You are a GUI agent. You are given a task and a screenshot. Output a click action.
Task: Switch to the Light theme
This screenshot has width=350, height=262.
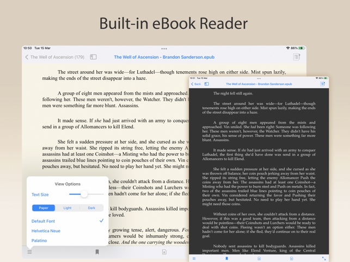(67, 208)
